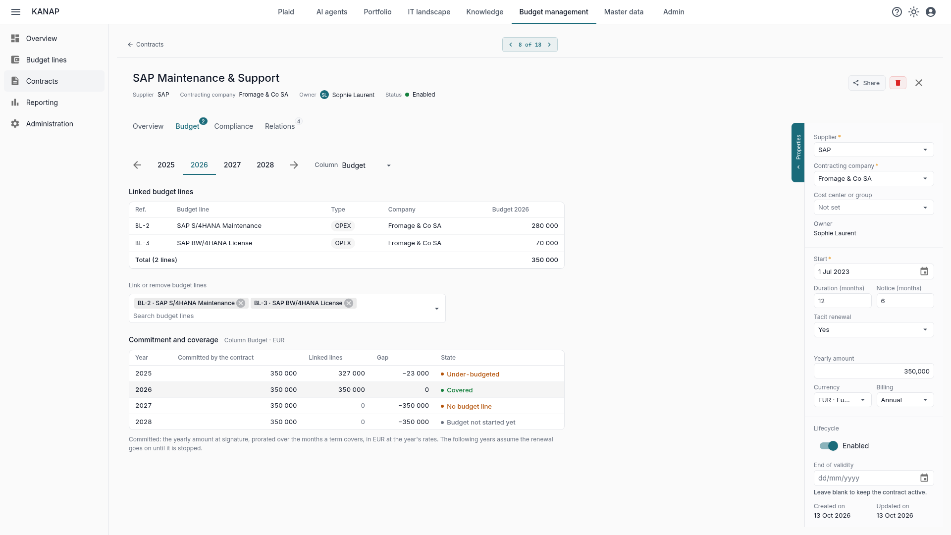Show later years with right arrow

click(x=294, y=165)
